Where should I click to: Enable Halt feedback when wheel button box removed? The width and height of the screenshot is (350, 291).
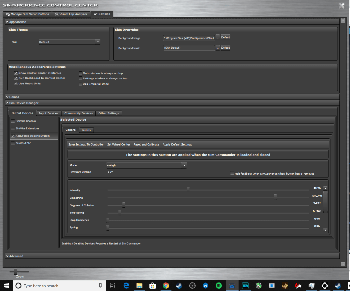coord(231,173)
